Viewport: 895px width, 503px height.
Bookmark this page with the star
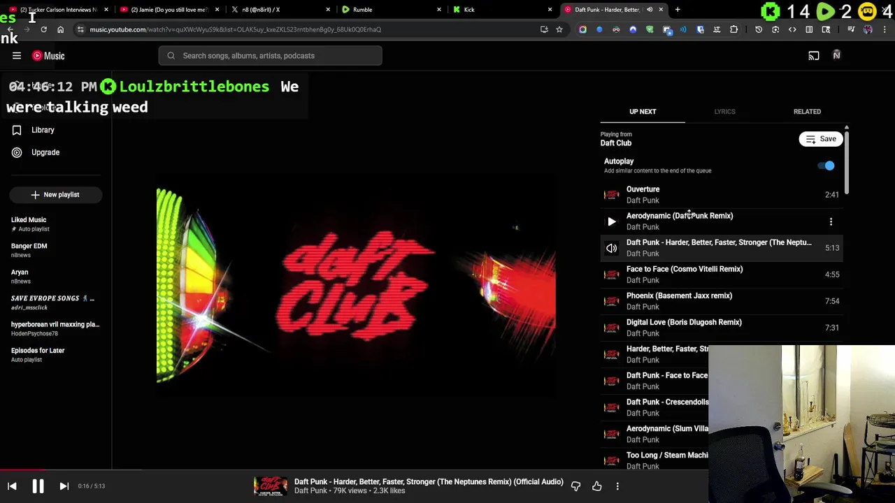(559, 29)
